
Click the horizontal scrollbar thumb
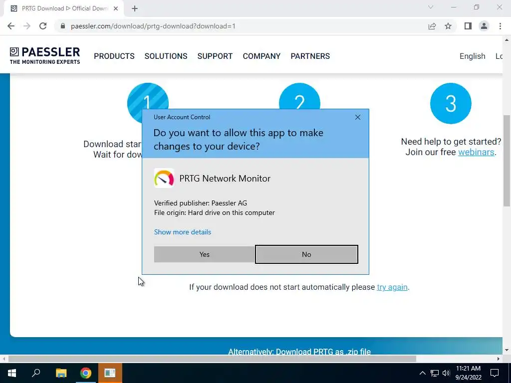click(x=212, y=359)
